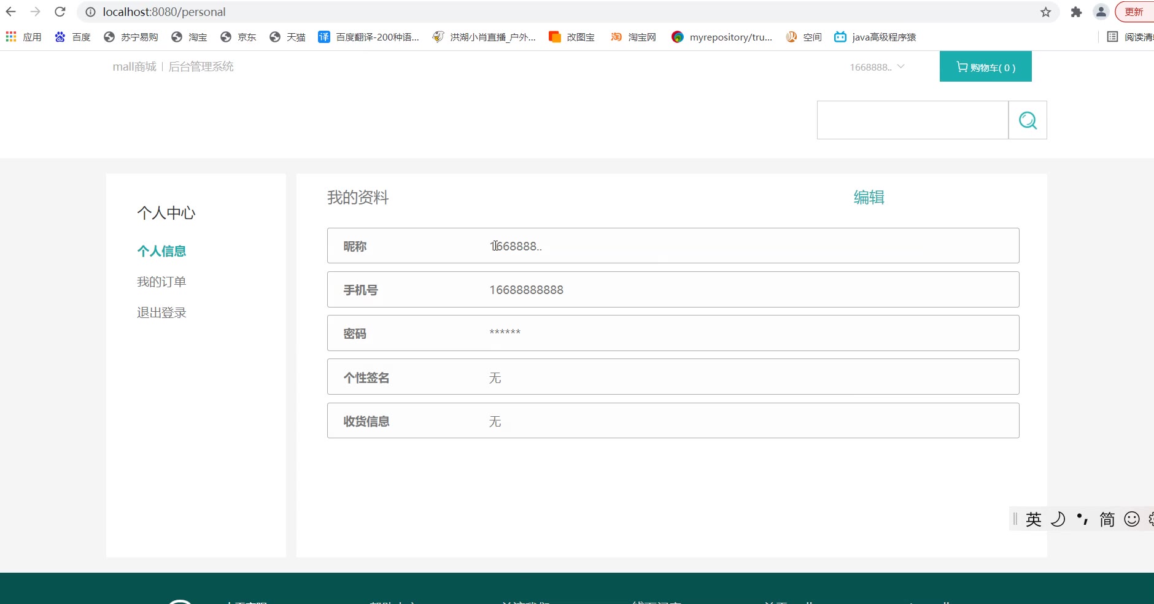Open the 改图宝 bookmark

click(571, 37)
